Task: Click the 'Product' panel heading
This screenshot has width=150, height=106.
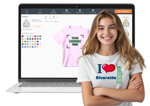Action: point(25,17)
